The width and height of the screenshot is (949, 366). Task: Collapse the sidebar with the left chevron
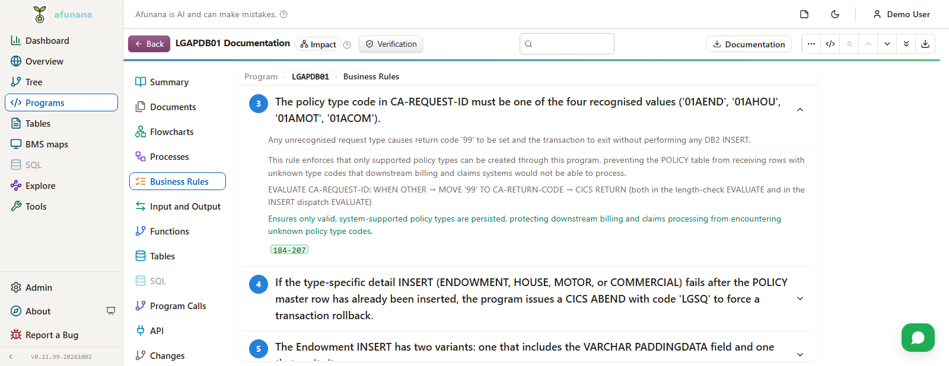[11, 357]
